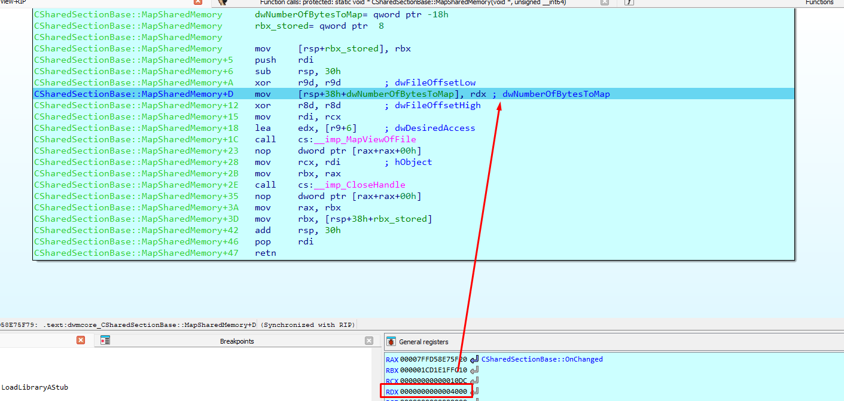Viewport: 844px width, 401px height.
Task: Click the RAX register label
Action: pyautogui.click(x=392, y=359)
